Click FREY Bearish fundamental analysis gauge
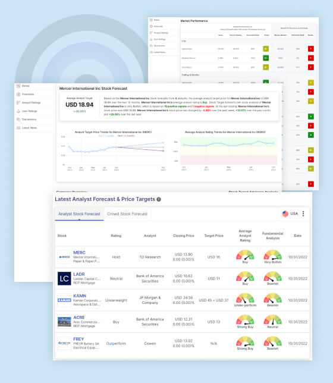 pyautogui.click(x=273, y=341)
